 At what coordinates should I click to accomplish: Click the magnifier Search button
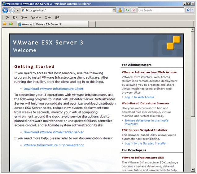188,10
